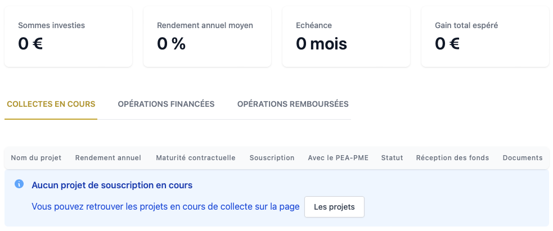The image size is (553, 231).
Task: Click the Réception des fonds column header
Action: tap(452, 158)
